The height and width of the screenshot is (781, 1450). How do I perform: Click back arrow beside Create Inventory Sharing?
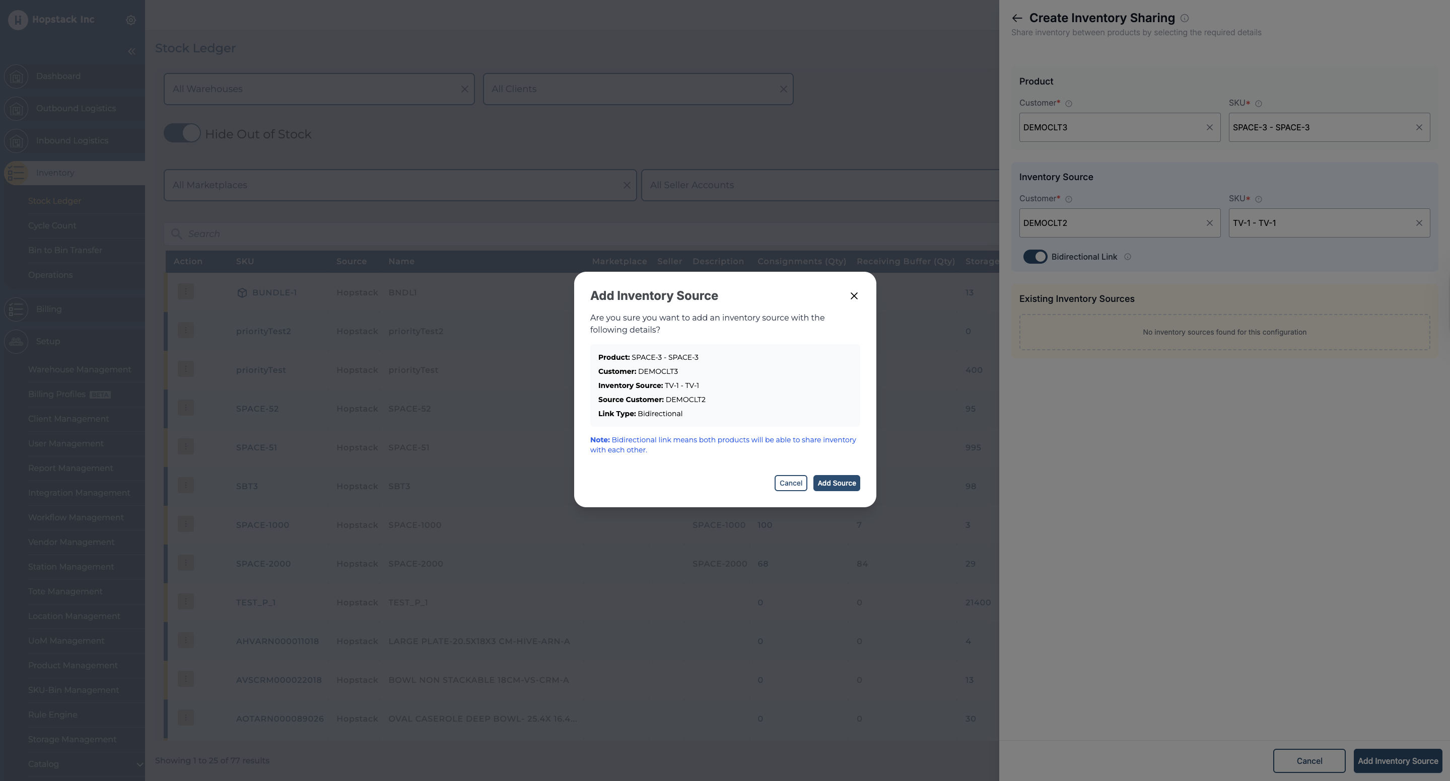(x=1016, y=18)
